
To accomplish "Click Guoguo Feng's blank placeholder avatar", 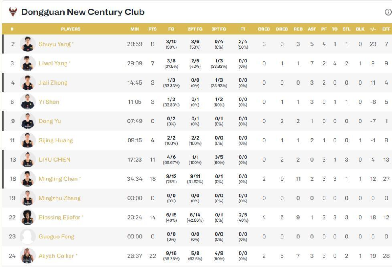I will coord(28,236).
